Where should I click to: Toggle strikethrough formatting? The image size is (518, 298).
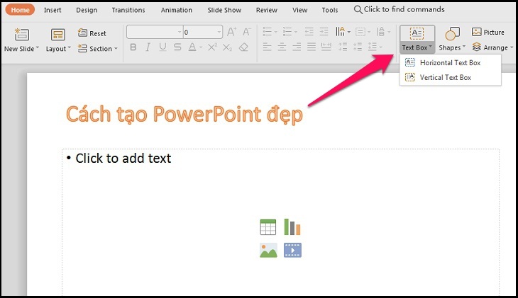click(x=177, y=47)
